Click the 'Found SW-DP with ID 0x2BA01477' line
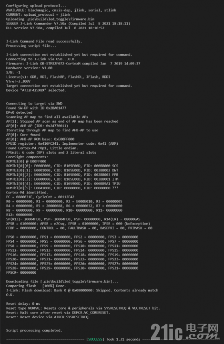This screenshot has width=224, height=344. (x=36, y=108)
